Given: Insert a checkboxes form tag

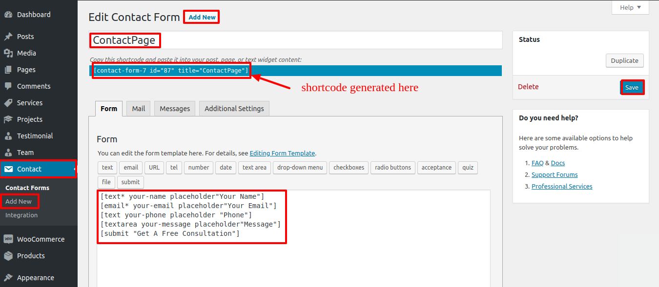Looking at the screenshot, I should (x=349, y=168).
